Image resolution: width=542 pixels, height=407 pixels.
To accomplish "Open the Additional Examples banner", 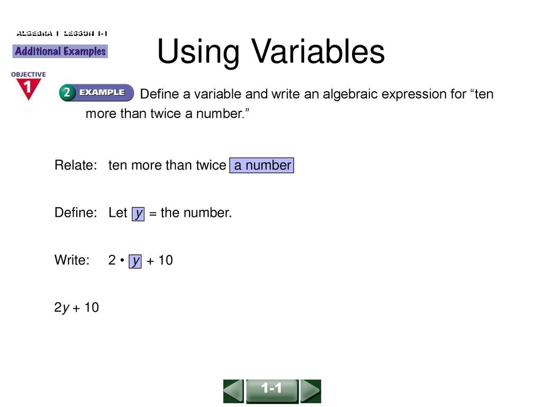I will coord(60,51).
